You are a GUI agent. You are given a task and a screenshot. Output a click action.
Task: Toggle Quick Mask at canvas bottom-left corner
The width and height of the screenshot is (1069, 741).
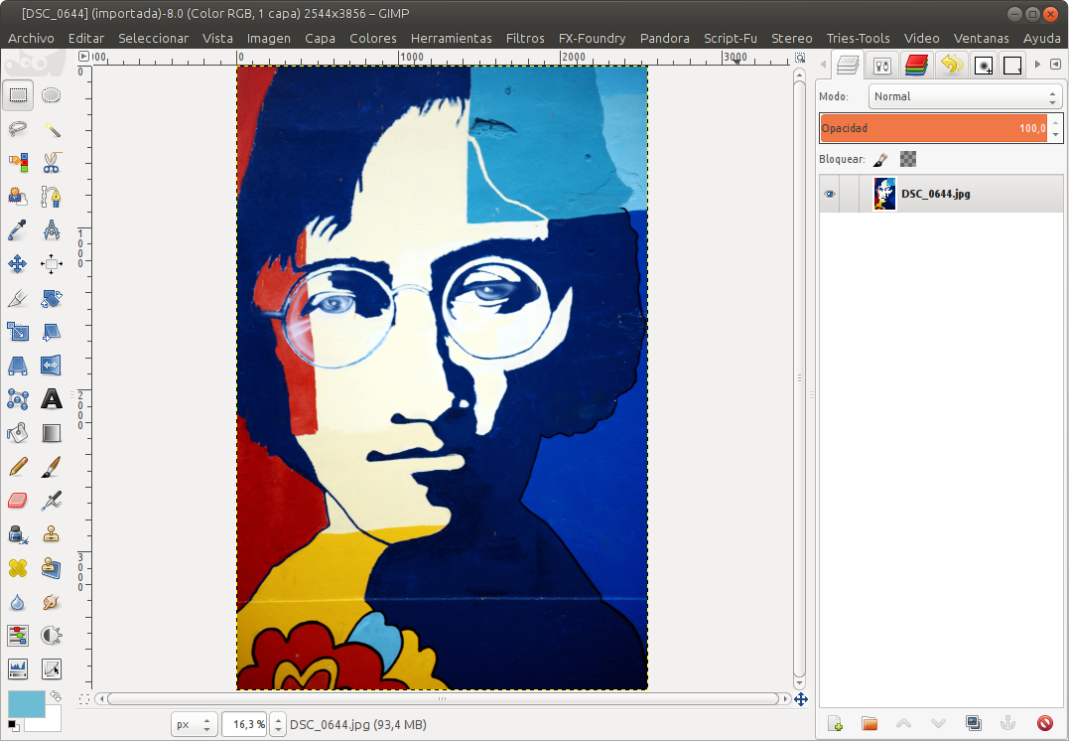pos(83,698)
